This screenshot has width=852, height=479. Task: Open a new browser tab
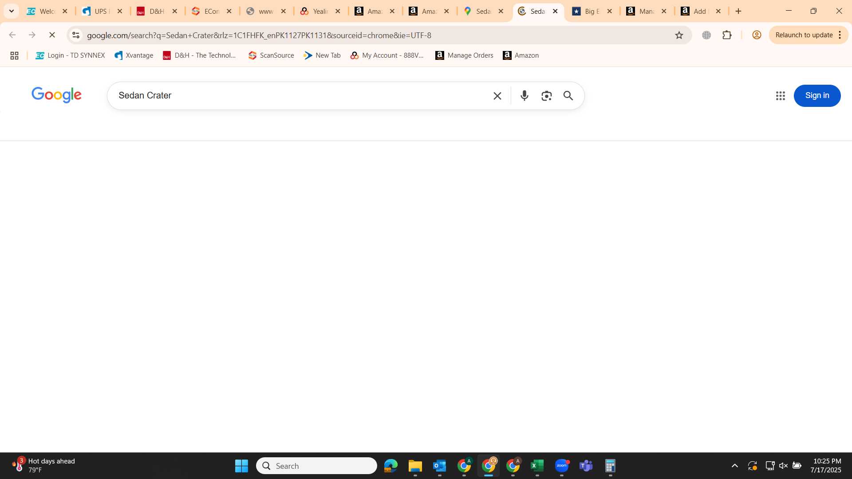(738, 11)
